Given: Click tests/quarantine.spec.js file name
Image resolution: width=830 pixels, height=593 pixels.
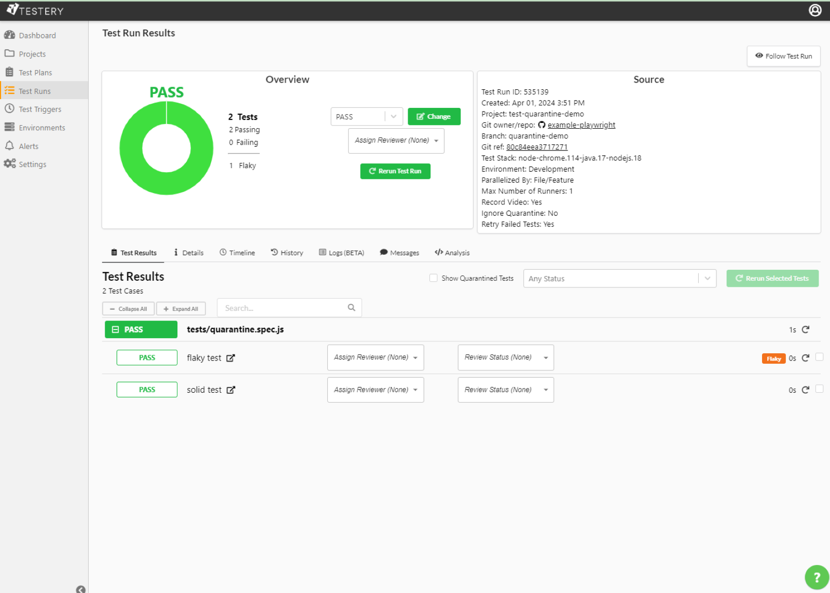Looking at the screenshot, I should tap(235, 329).
